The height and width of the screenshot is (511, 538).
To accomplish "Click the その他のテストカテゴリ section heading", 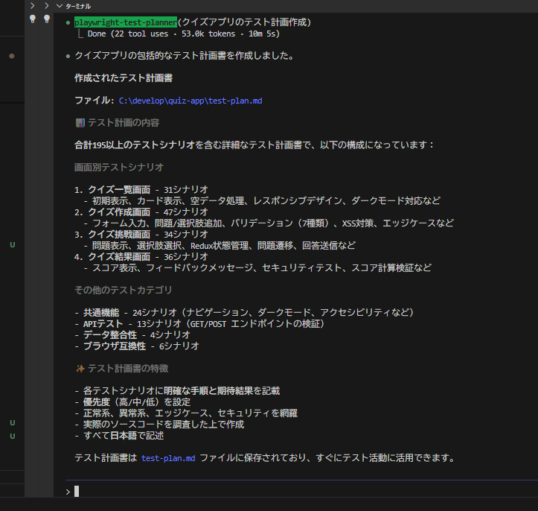I will [x=124, y=290].
